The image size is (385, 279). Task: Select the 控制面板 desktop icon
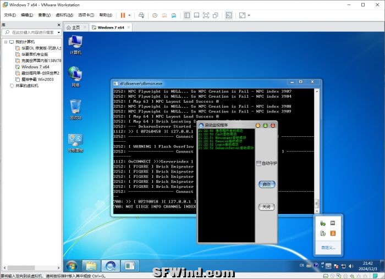pos(75,143)
